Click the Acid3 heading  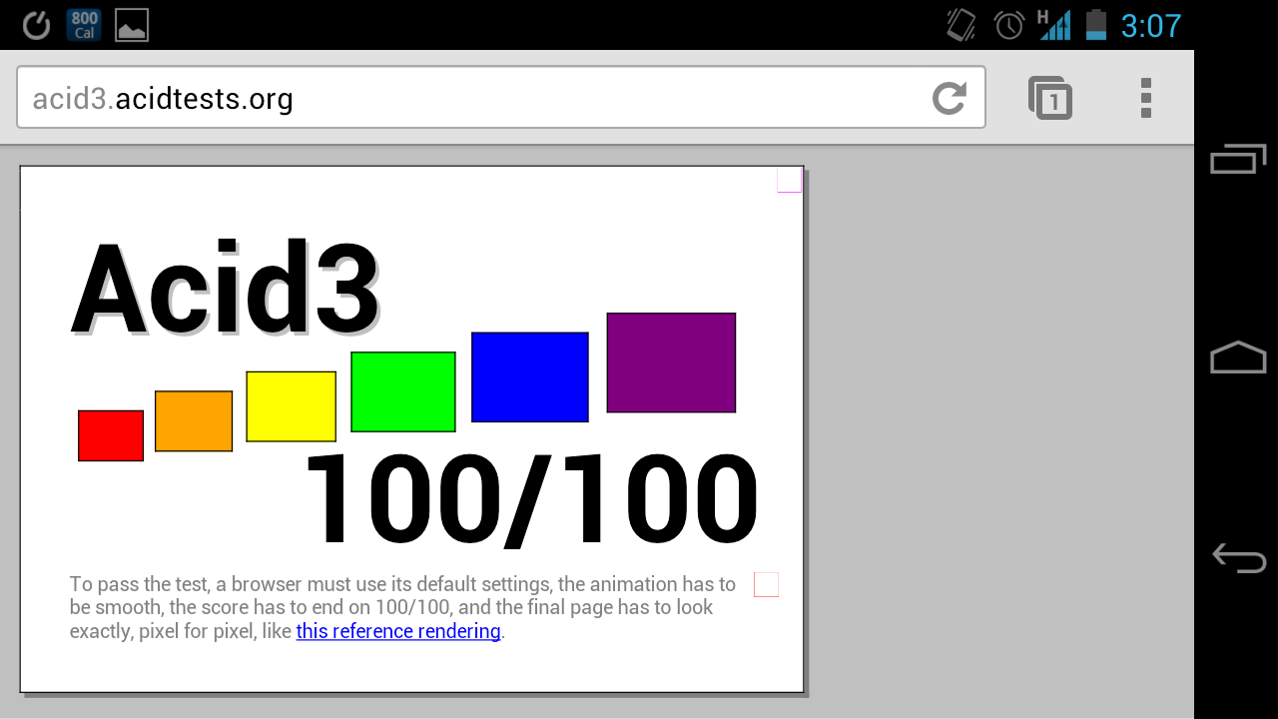tap(226, 290)
